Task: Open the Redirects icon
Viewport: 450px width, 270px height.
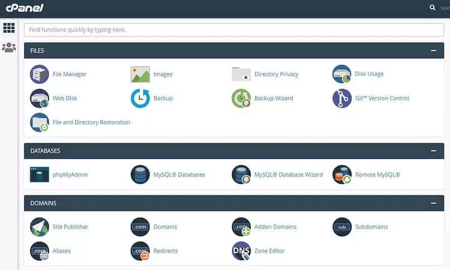Action: 140,251
